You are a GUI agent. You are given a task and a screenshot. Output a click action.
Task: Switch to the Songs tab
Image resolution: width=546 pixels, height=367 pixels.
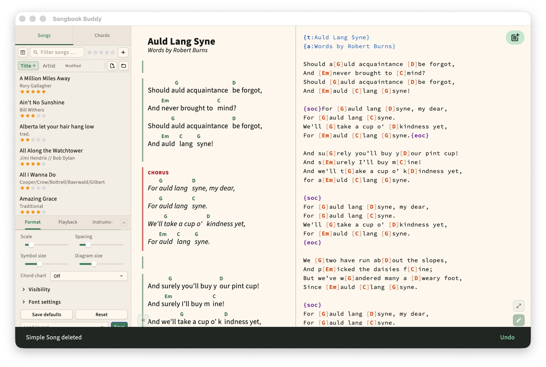click(44, 35)
